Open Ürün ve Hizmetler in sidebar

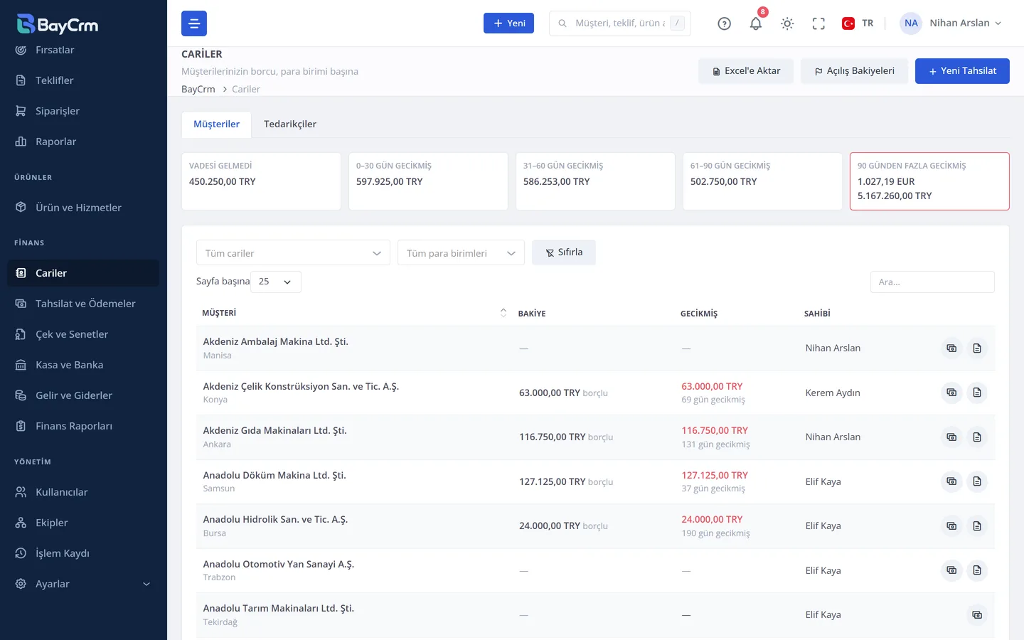83,208
